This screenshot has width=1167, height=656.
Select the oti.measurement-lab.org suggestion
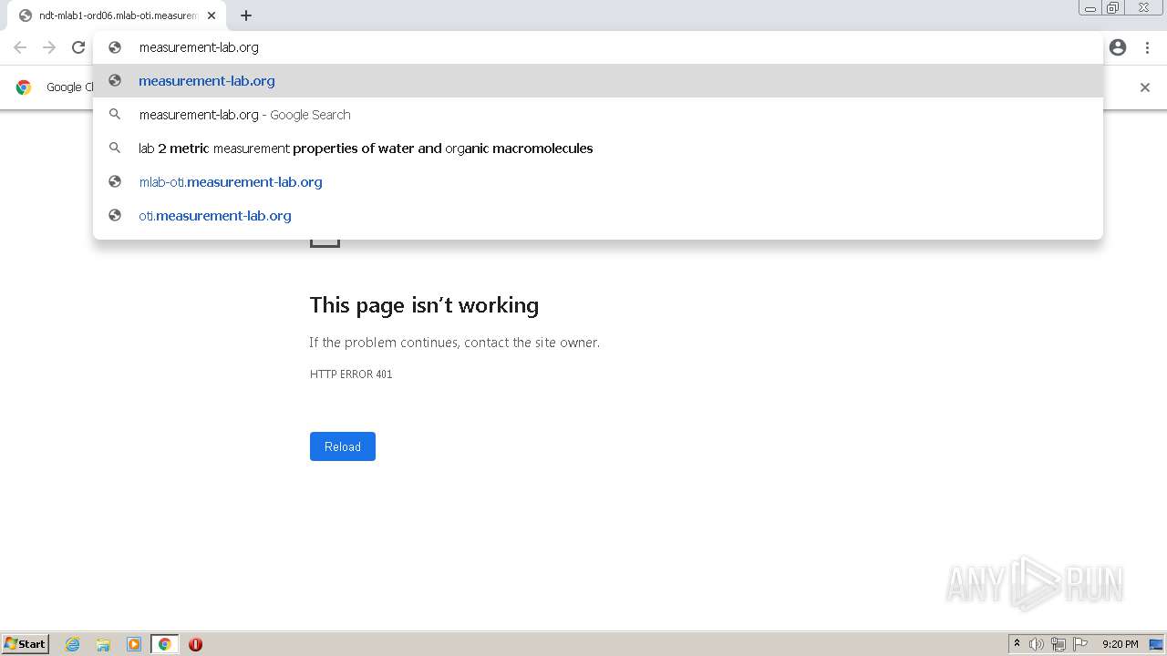point(598,215)
